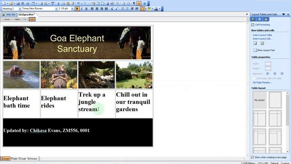Image resolution: width=291 pixels, height=164 pixels.
Task: Go back in the task pane
Action: pyautogui.click(x=253, y=19)
